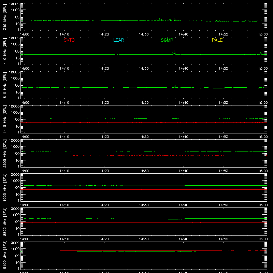Image resolution: width=273 pixels, height=273 pixels.
Task: Click the 14:50 tick under the 410 MHz panel
Action: tap(223, 69)
